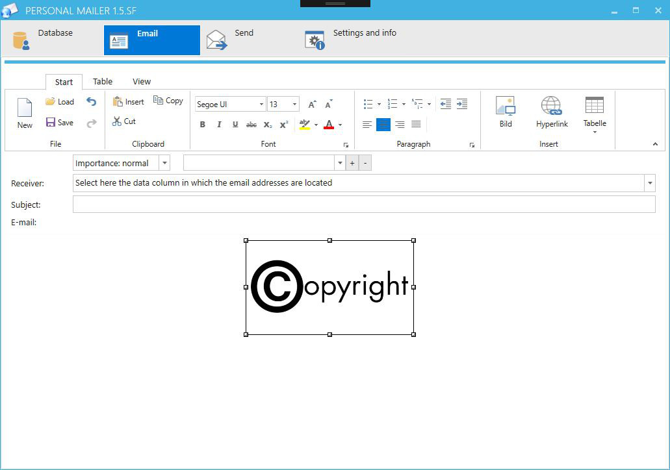
Task: Click the plus button beside combo box
Action: point(352,163)
